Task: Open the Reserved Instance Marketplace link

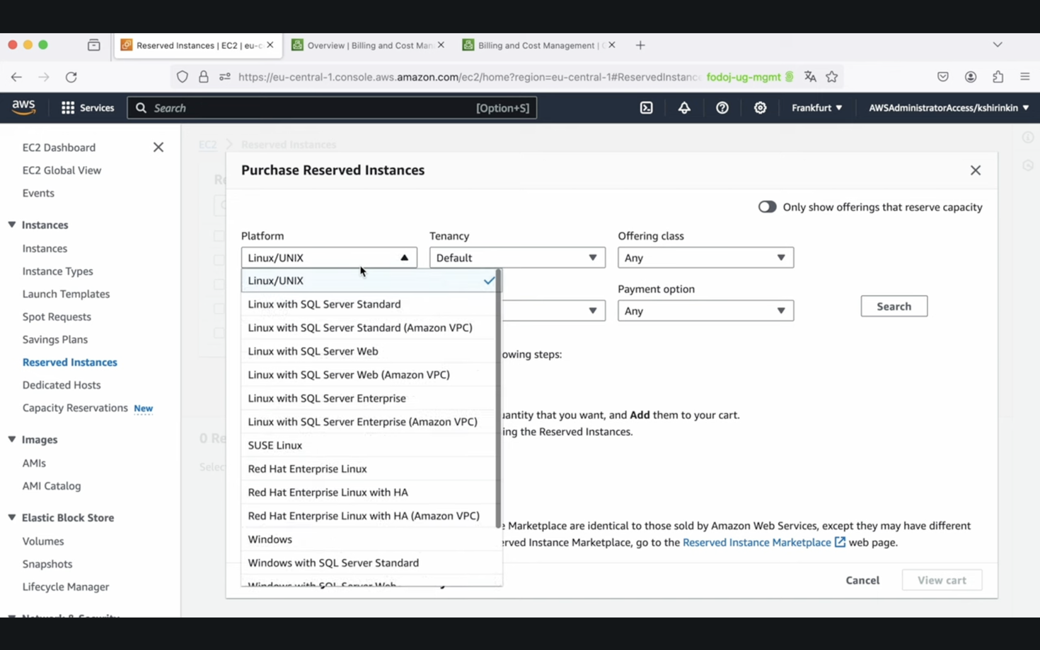Action: (756, 542)
